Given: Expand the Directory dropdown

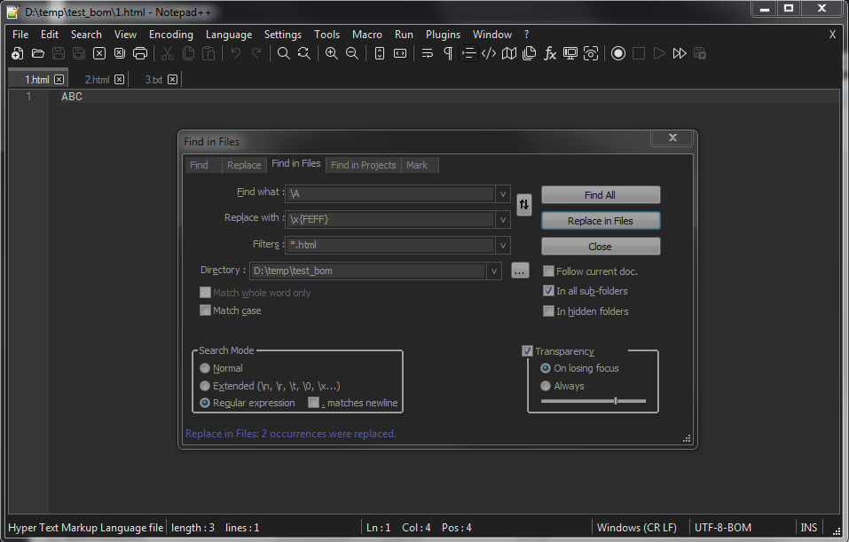Looking at the screenshot, I should 494,271.
